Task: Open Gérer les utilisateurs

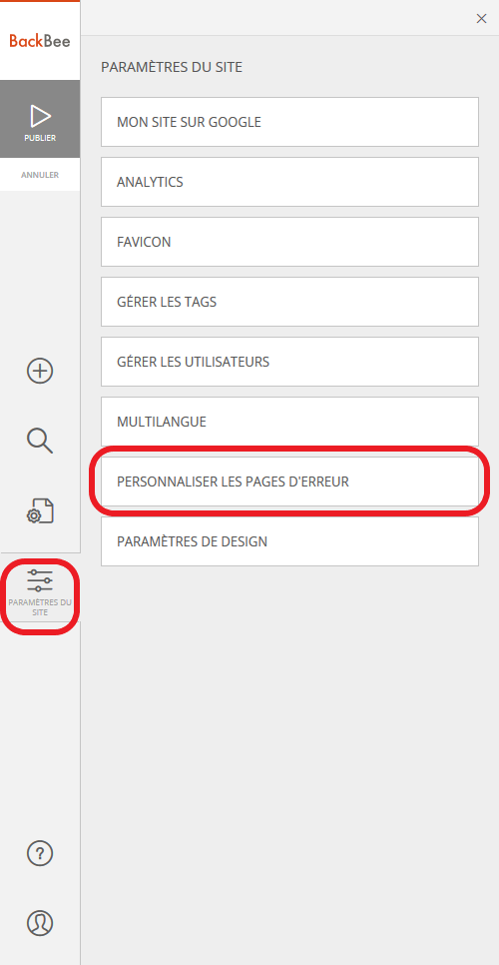Action: pyautogui.click(x=289, y=362)
